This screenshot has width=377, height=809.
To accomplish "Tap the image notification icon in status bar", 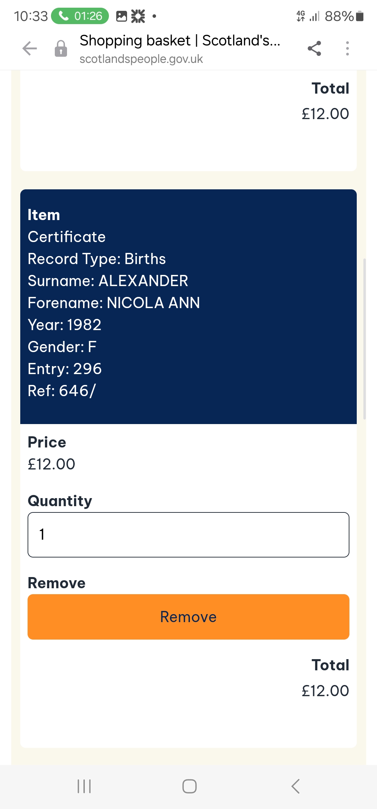I will click(x=121, y=16).
